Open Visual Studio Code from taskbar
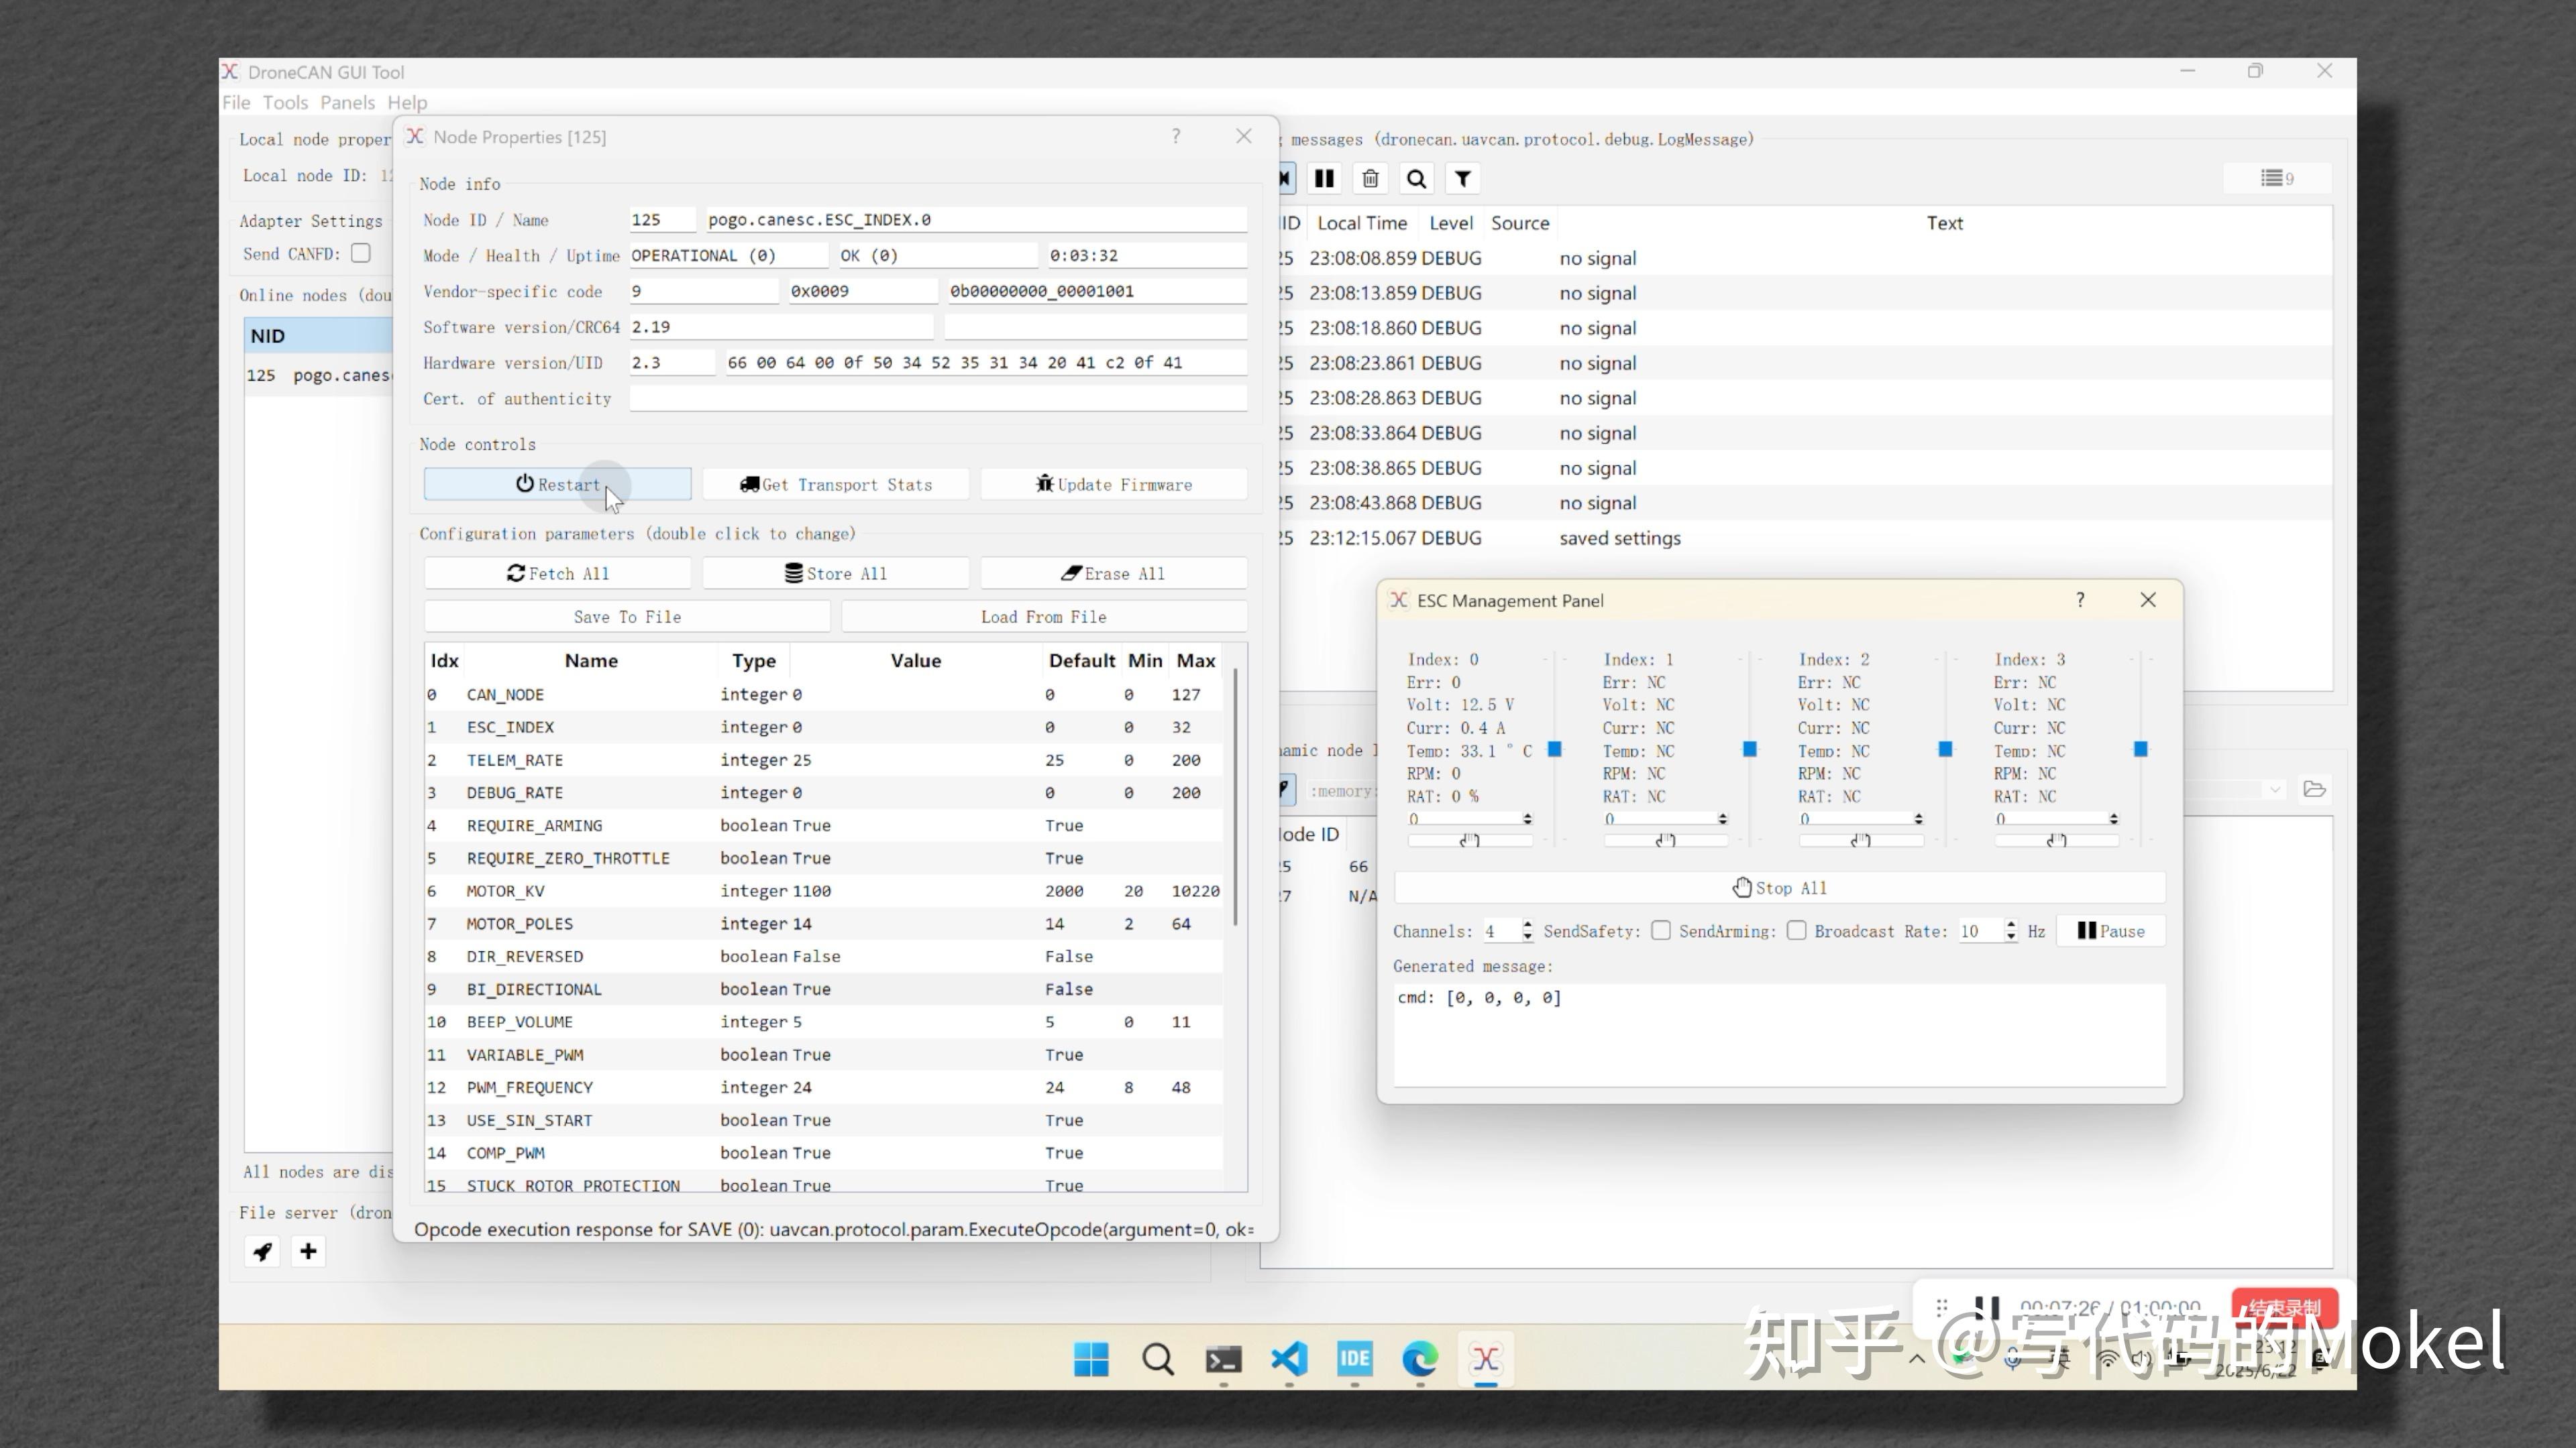 point(1289,1359)
